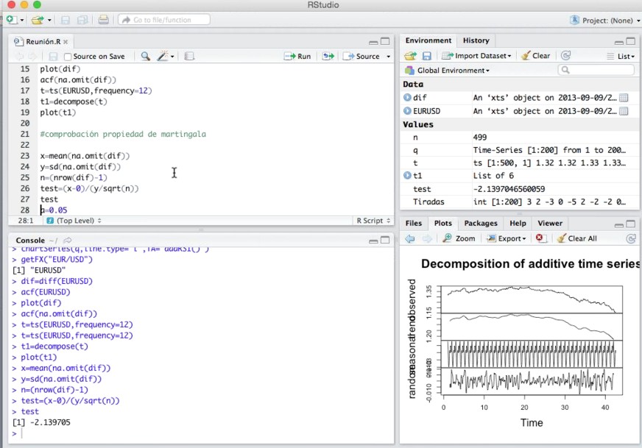
Task: Select the Viewer tab
Action: coord(550,224)
